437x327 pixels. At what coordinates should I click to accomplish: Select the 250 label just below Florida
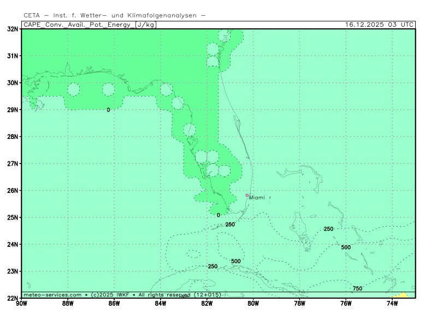coord(230,225)
